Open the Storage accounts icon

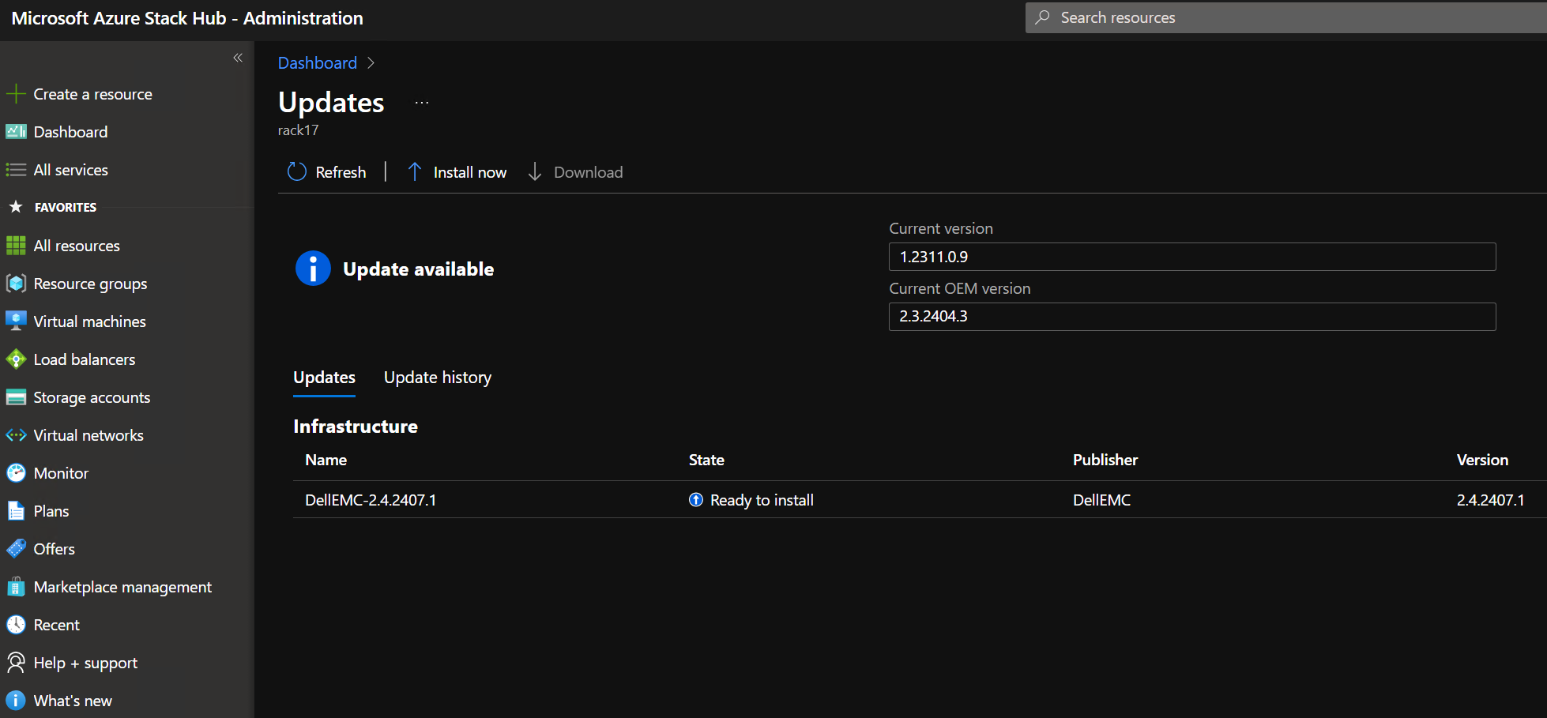click(16, 397)
